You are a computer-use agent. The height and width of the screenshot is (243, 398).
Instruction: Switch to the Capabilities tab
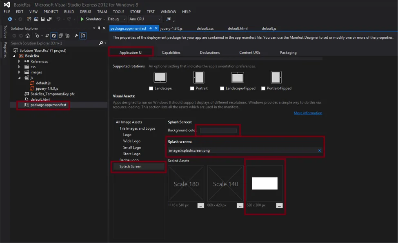[171, 53]
